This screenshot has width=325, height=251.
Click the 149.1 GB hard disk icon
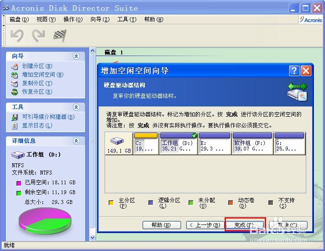pyautogui.click(x=117, y=141)
